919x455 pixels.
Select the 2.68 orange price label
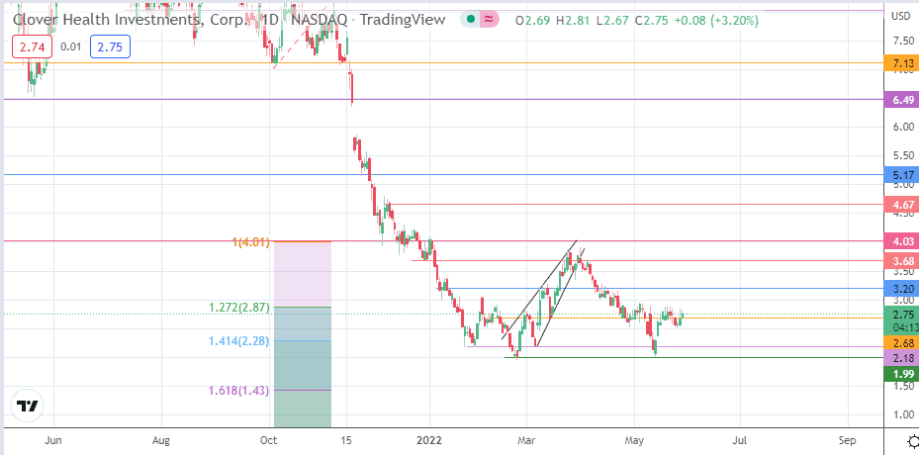[900, 342]
